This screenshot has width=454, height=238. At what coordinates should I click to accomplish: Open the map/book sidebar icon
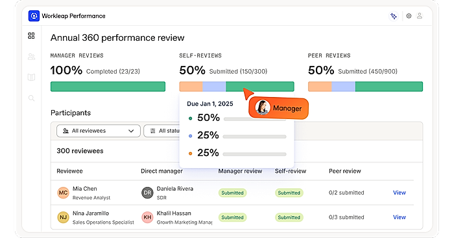point(31,77)
